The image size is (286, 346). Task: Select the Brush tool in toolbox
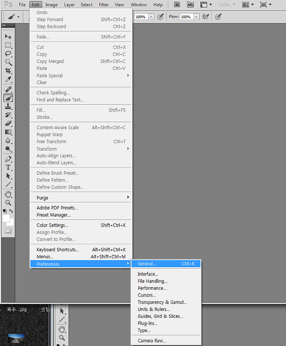[x=8, y=98]
